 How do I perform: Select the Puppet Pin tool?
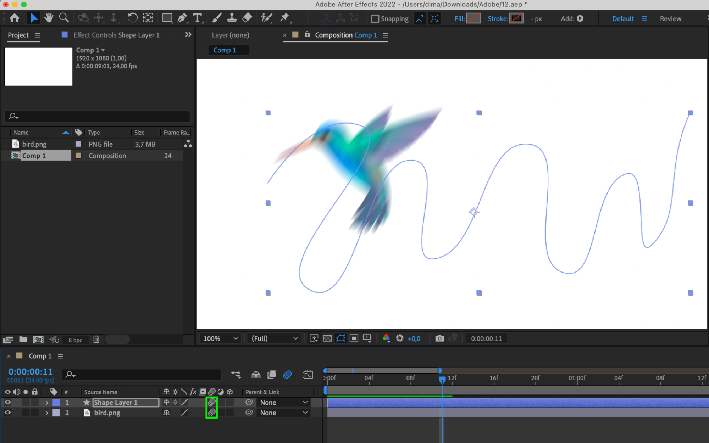pyautogui.click(x=285, y=18)
